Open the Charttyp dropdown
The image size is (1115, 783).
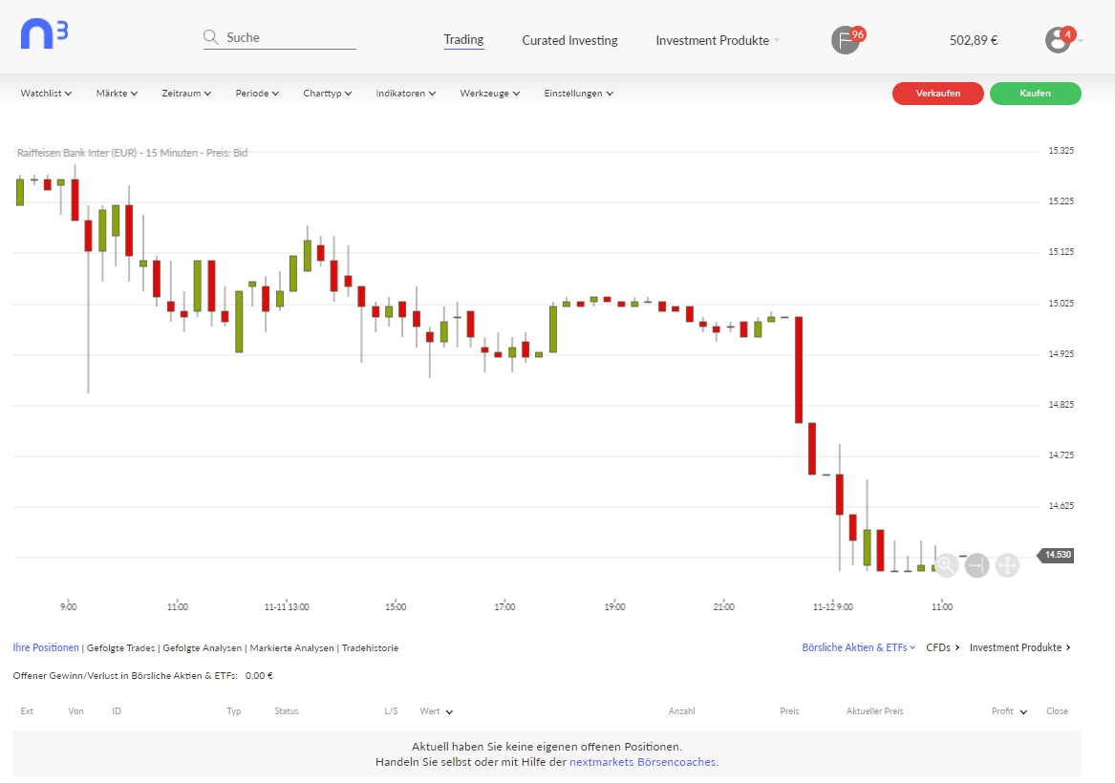327,93
